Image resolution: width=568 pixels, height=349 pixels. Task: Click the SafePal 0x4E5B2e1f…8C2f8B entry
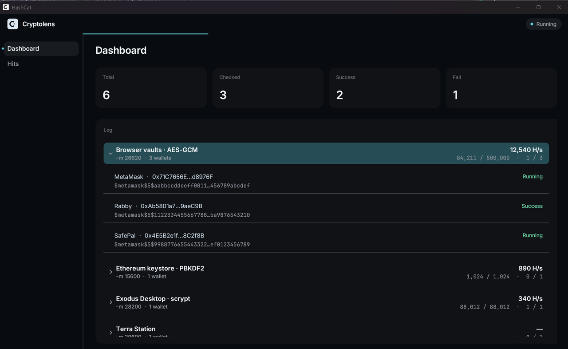(326, 240)
